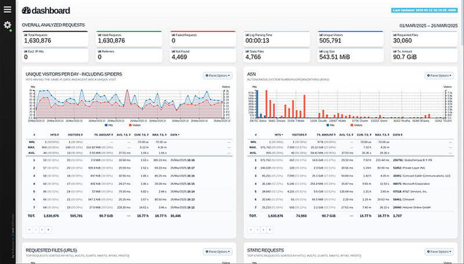Click the Log Size stat icon
Viewport: 464px width, 264px height.
pyautogui.click(x=321, y=52)
